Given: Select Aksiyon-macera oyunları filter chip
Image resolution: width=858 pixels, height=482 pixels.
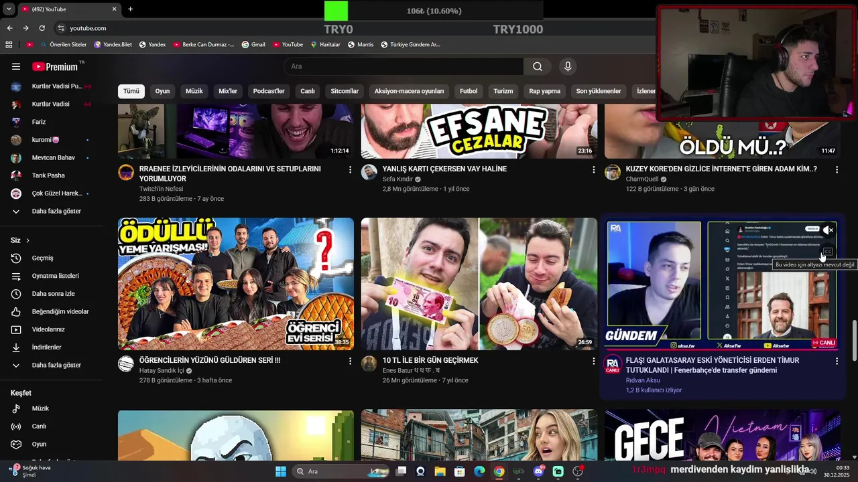Looking at the screenshot, I should (409, 91).
